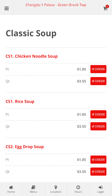
Task: Order Chicken Noodle Soup quart size
Action: tap(98, 81)
